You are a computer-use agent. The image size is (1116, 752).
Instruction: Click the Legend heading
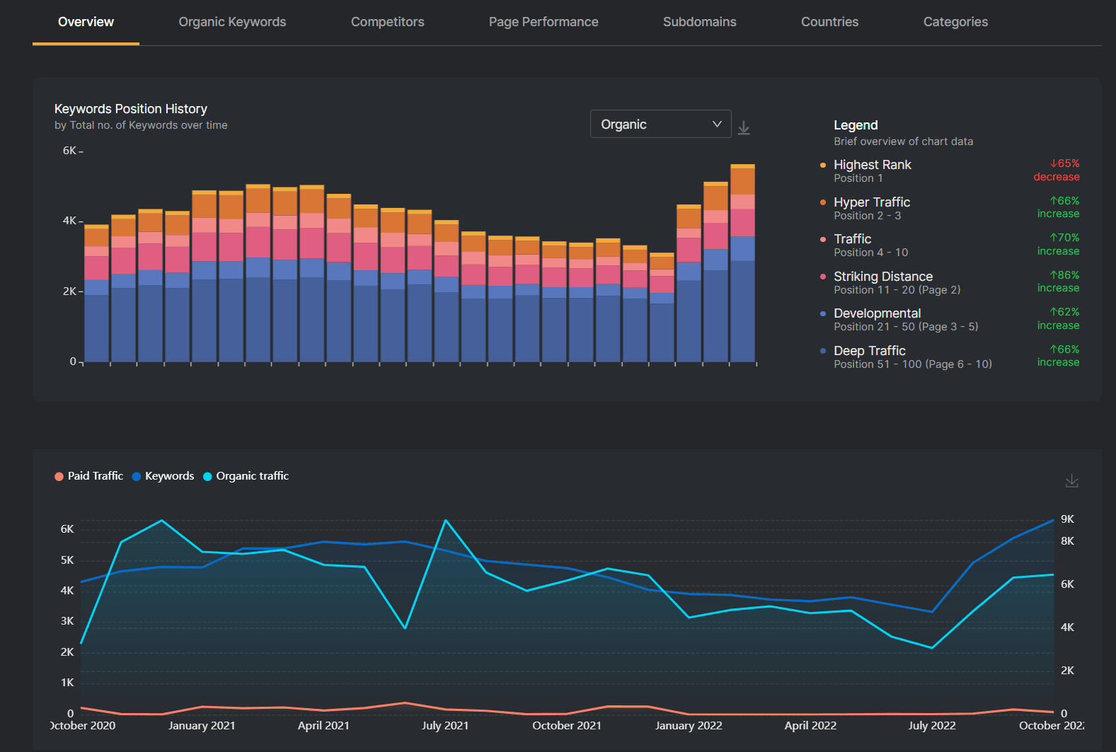(x=856, y=125)
